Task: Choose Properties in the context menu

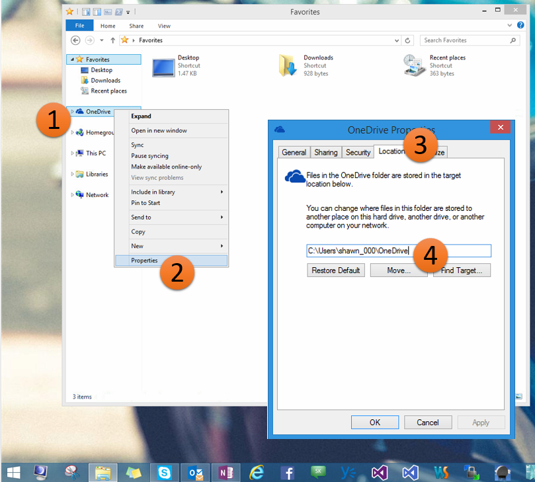Action: (x=171, y=261)
